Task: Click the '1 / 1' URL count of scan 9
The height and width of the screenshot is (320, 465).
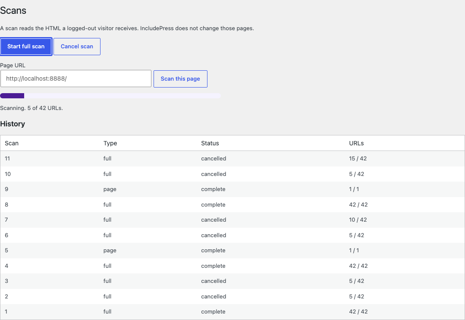Action: coord(354,189)
